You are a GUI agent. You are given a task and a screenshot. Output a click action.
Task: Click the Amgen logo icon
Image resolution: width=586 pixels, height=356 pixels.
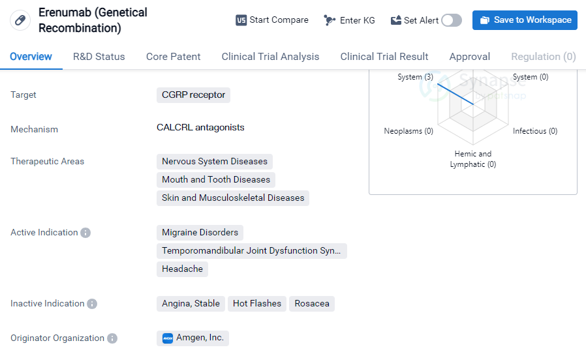168,338
